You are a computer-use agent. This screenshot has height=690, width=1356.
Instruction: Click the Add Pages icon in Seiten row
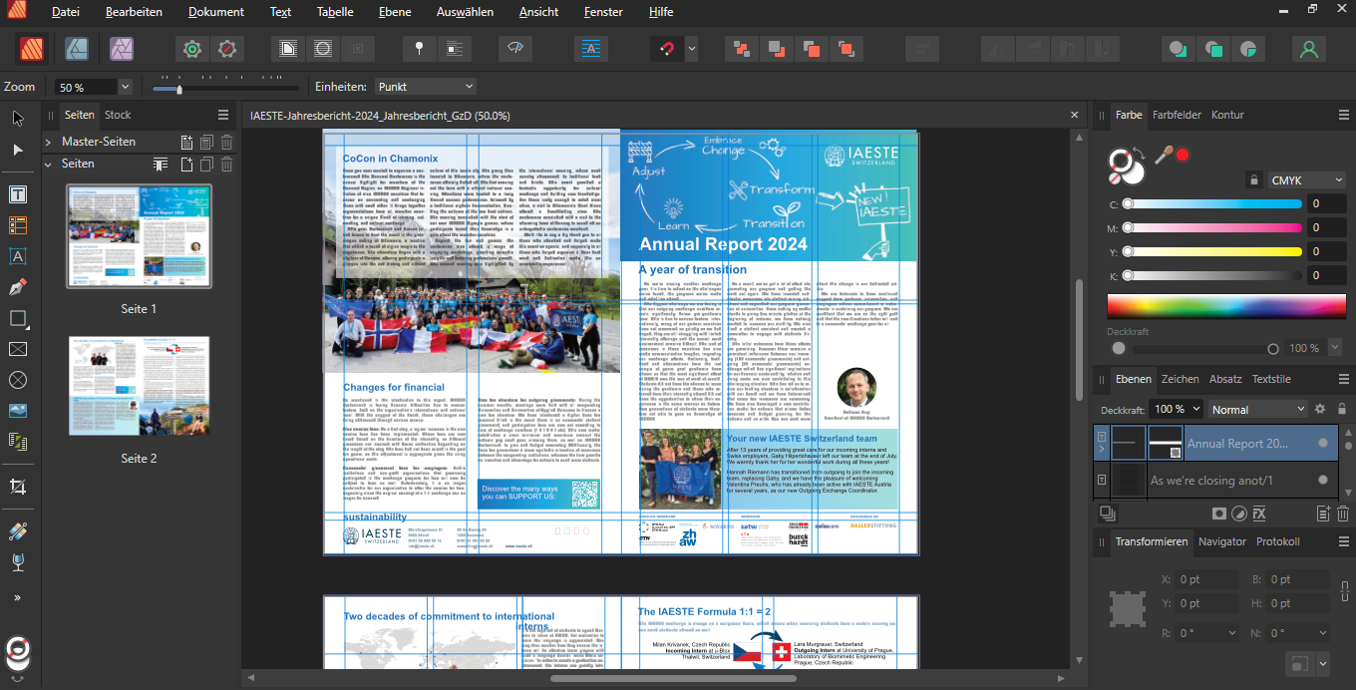(x=186, y=165)
